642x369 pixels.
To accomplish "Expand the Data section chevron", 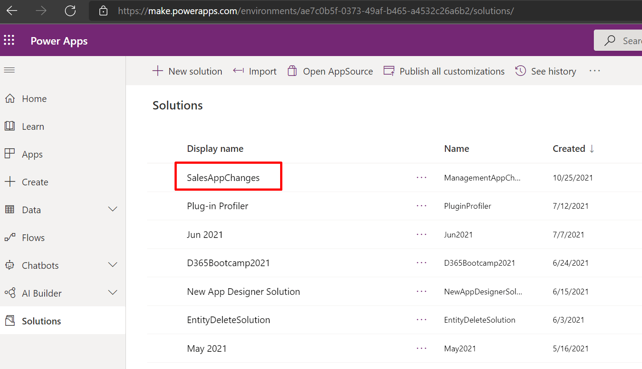I will pos(113,209).
